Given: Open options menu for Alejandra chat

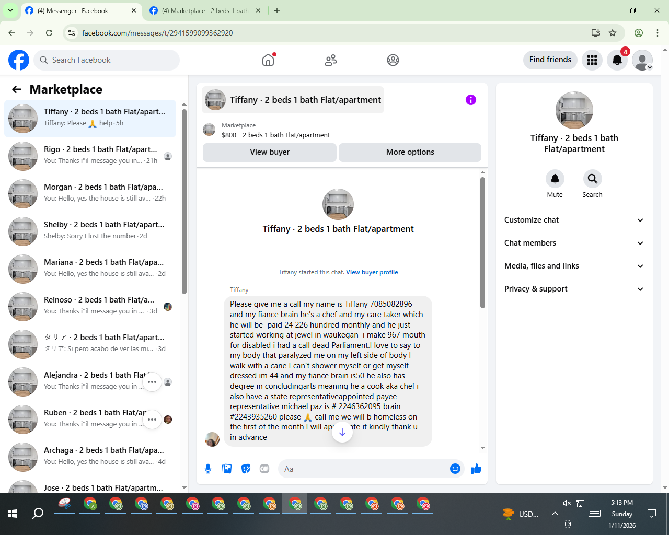Looking at the screenshot, I should [x=152, y=382].
